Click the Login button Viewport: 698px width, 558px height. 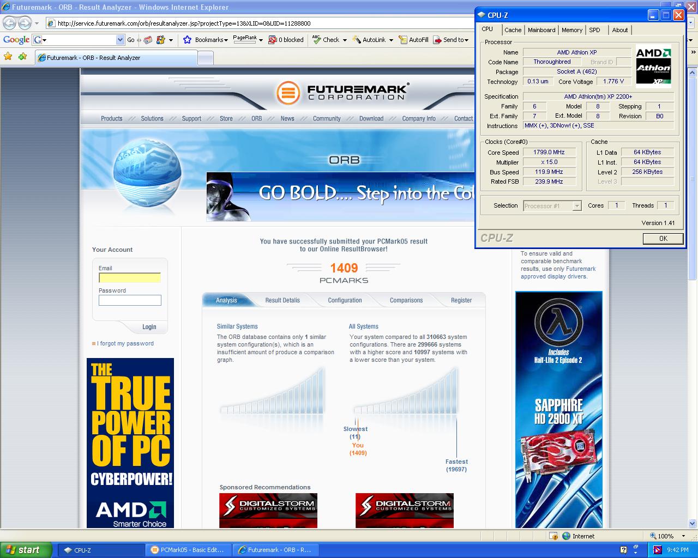(149, 327)
